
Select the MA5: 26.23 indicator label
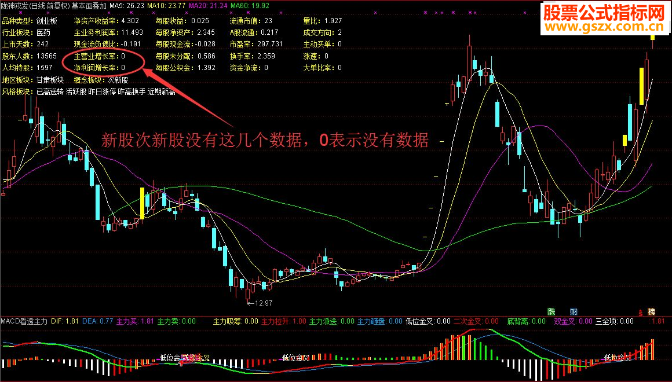pos(127,6)
